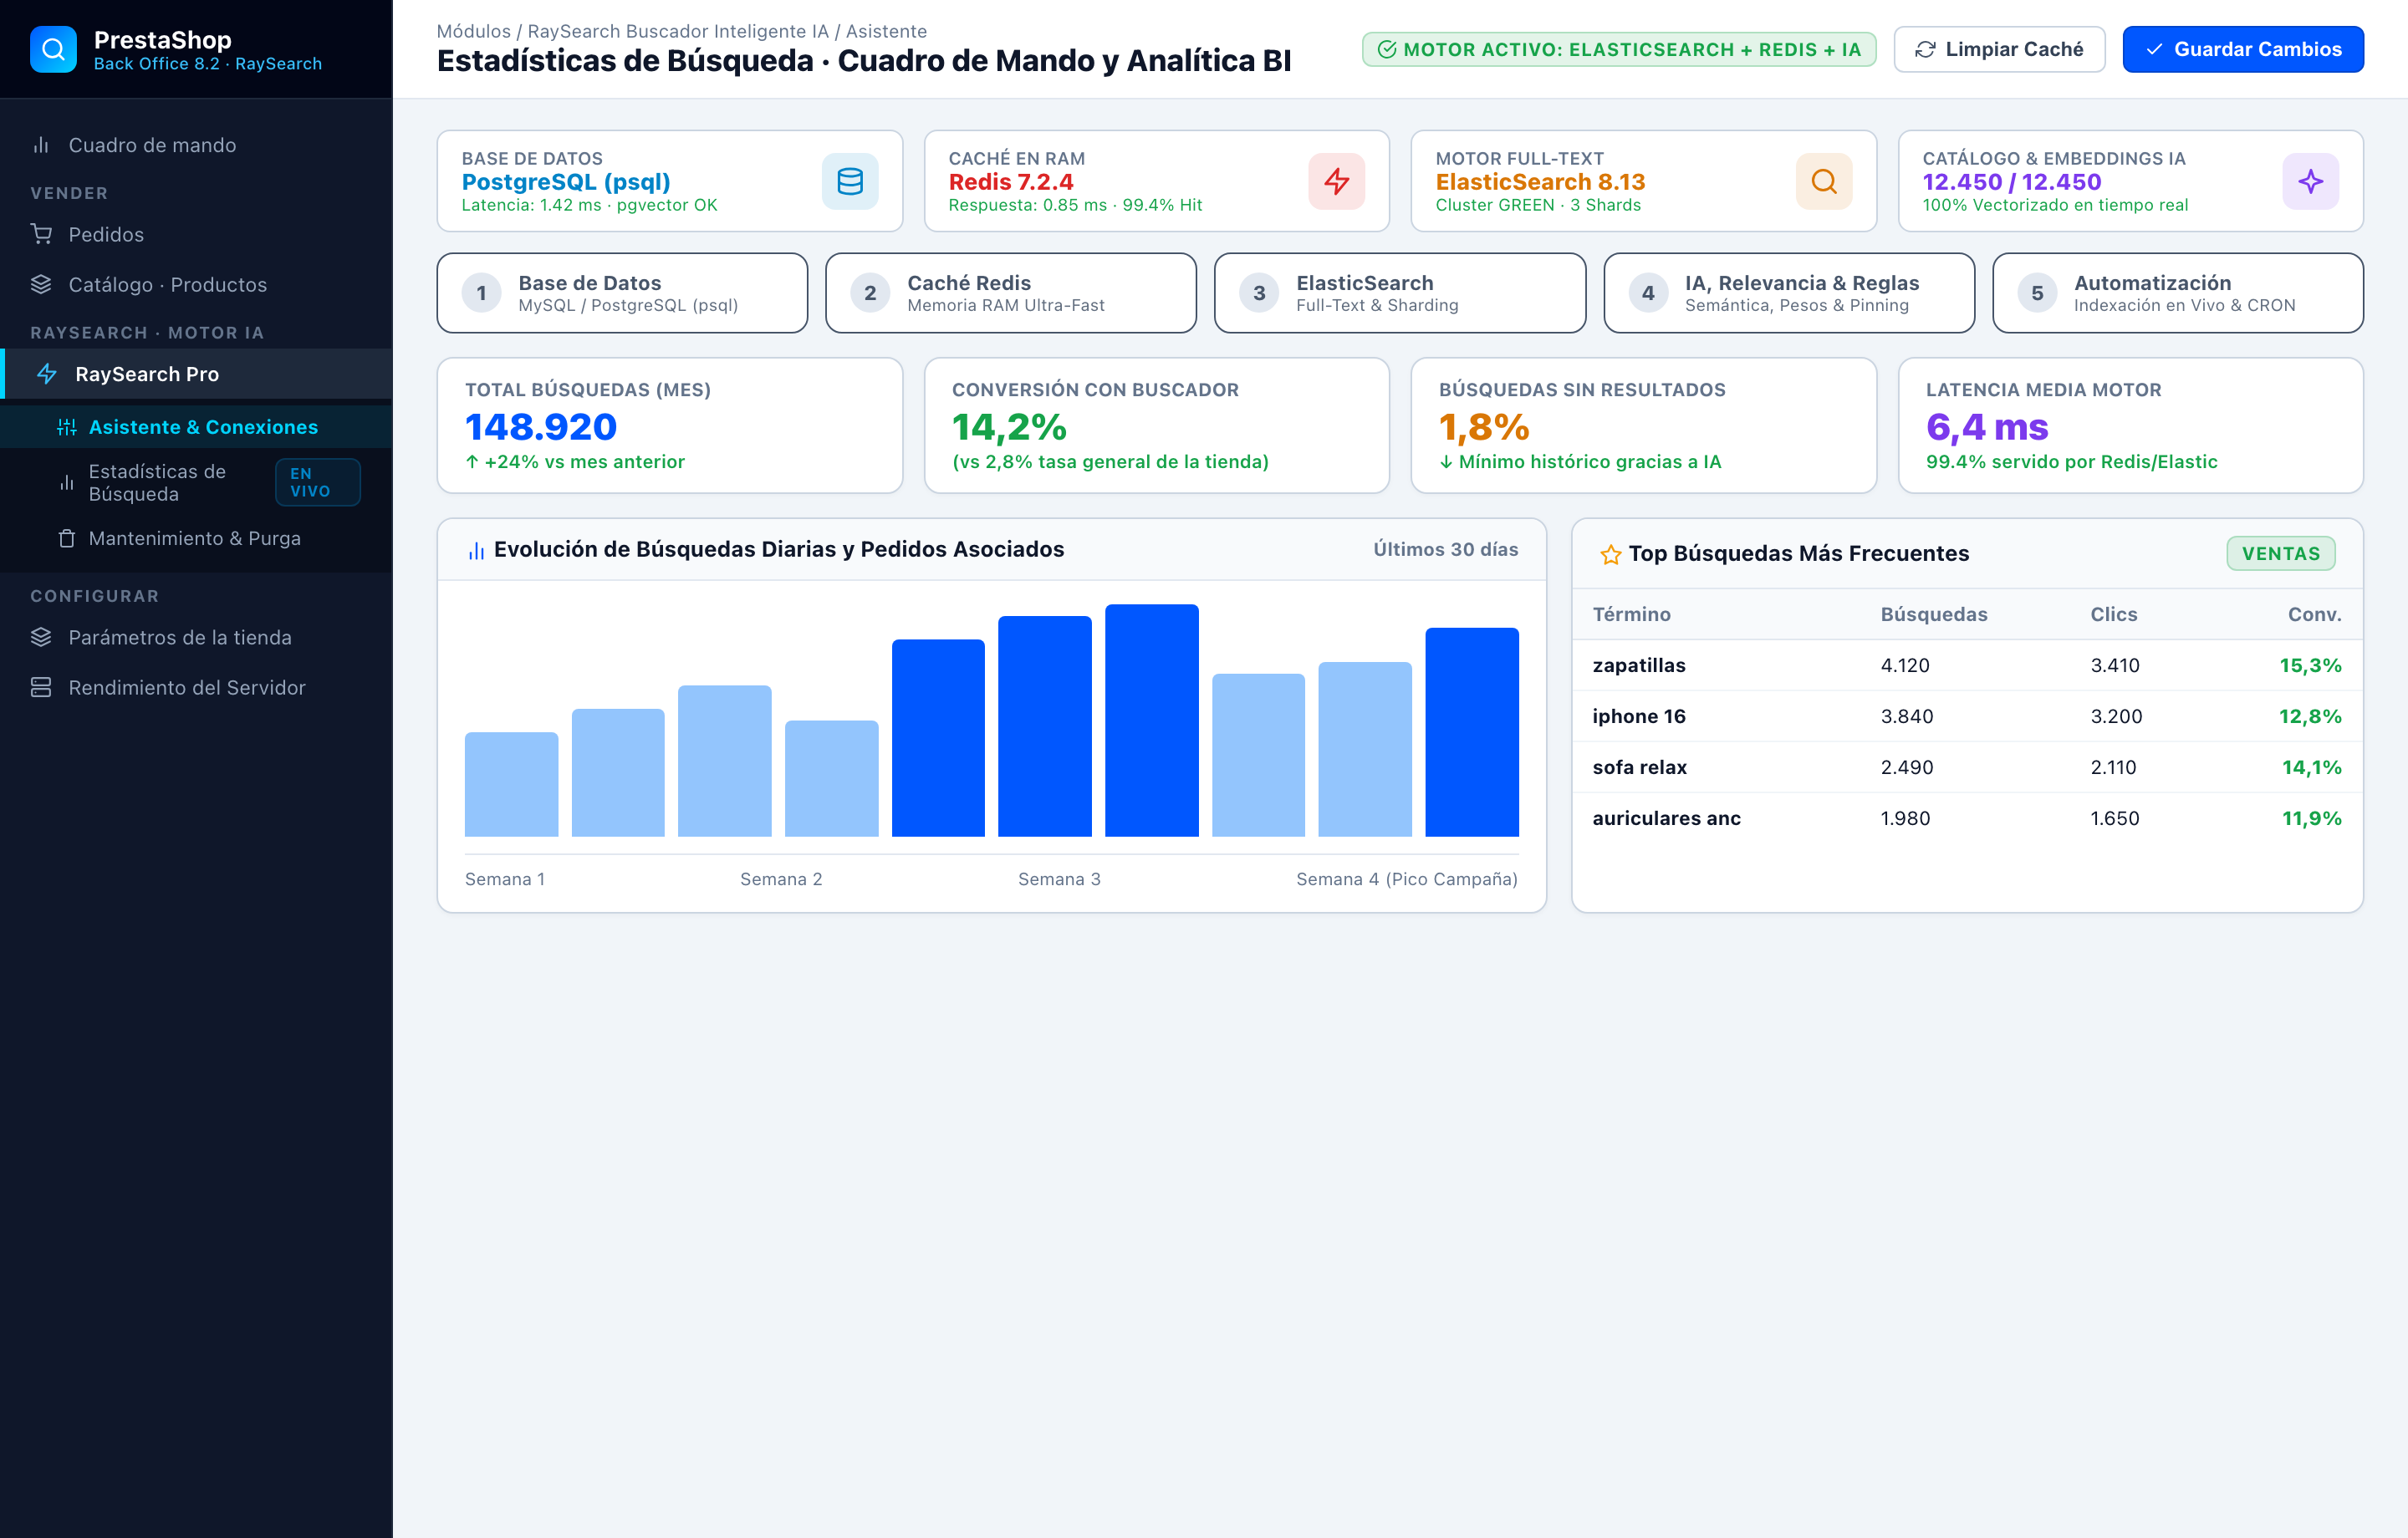Click the 148.920 total searches value

click(540, 427)
